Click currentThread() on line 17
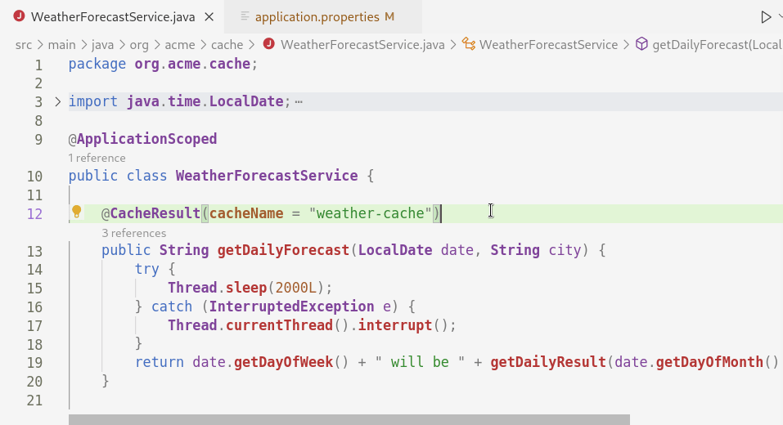The image size is (783, 425). pos(287,325)
